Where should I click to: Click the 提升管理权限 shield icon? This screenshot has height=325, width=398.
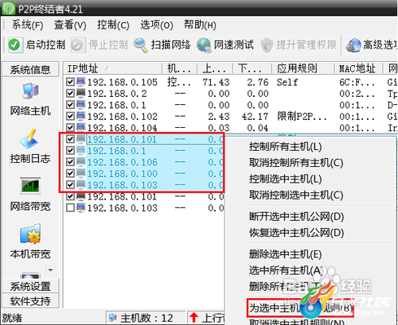(x=267, y=45)
